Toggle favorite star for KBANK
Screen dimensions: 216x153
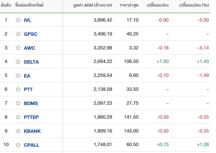tap(18, 131)
